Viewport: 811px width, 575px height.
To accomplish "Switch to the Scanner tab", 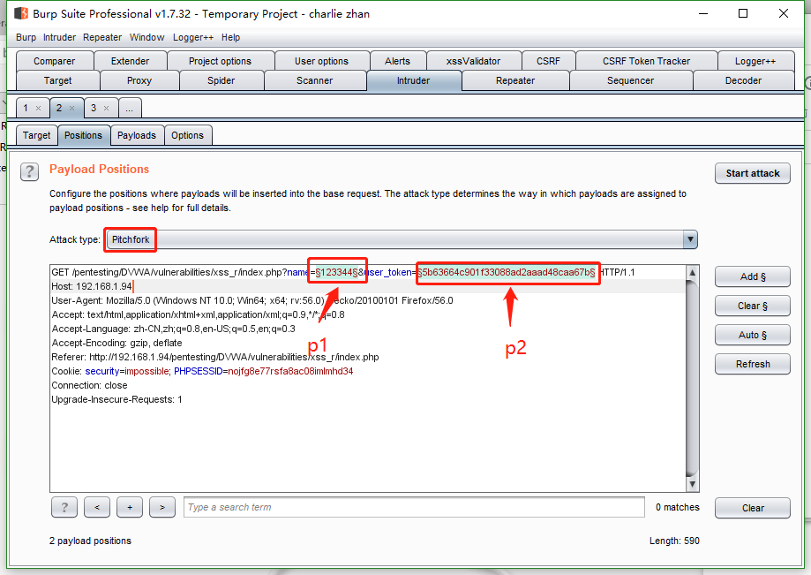I will [x=314, y=80].
